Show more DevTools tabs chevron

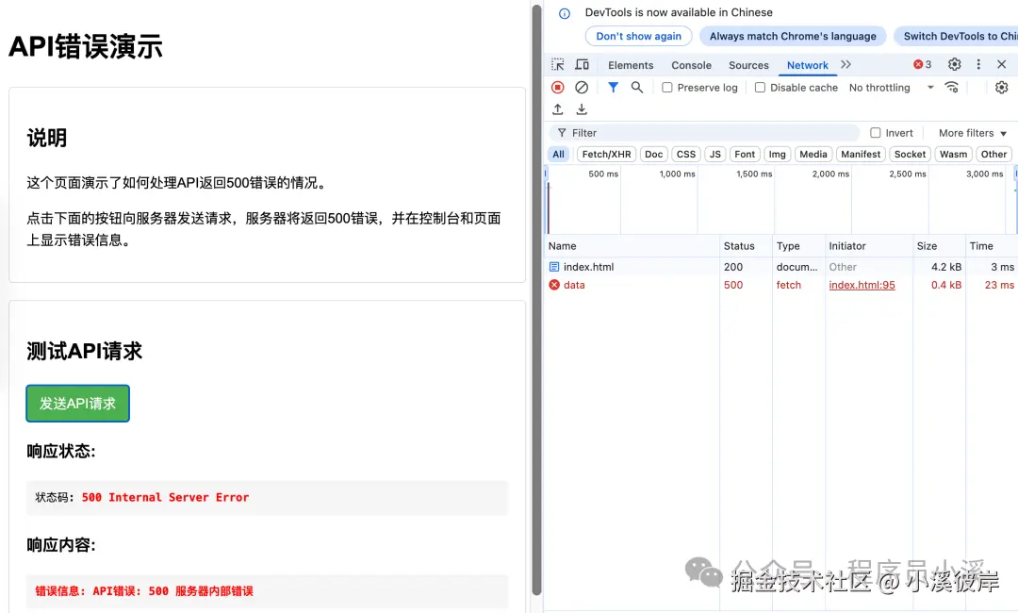[846, 64]
